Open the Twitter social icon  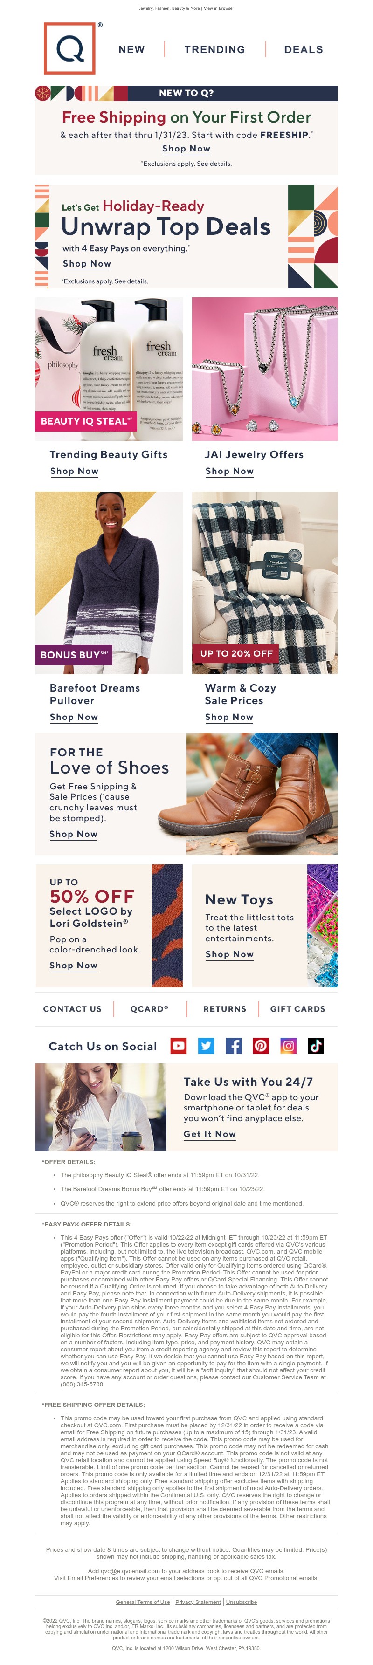(206, 1045)
